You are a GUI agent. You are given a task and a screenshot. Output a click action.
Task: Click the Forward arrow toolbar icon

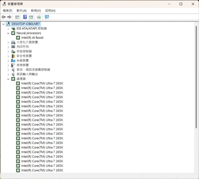(x=9, y=17)
